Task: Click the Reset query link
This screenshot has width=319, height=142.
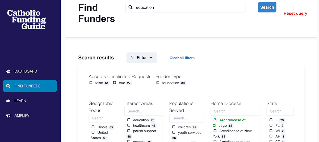Action: click(x=295, y=13)
